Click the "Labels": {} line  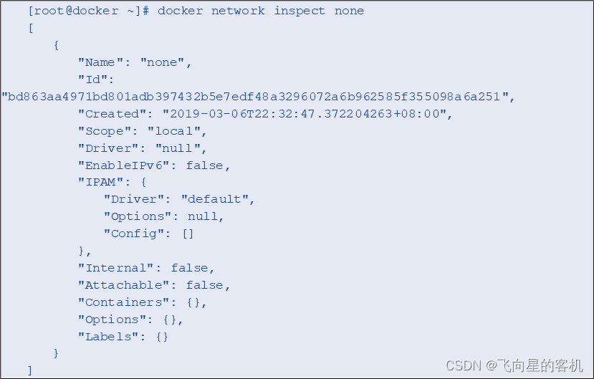pos(123,337)
